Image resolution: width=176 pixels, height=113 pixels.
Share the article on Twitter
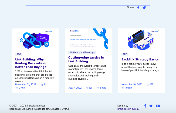coord(144,8)
